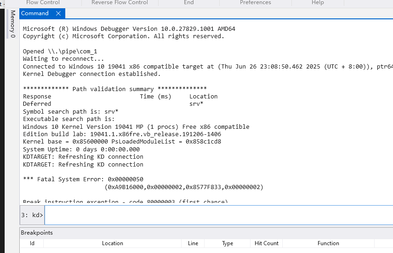Viewport: 393px width, 253px height.
Task: Sort breakpoints by Id column
Action: pyautogui.click(x=32, y=243)
